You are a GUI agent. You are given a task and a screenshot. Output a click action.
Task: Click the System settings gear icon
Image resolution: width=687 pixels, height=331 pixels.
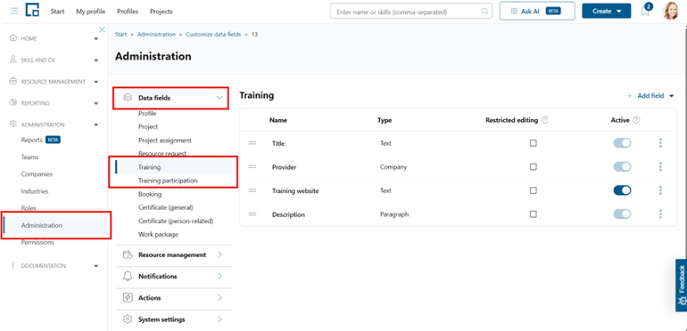[x=128, y=319]
